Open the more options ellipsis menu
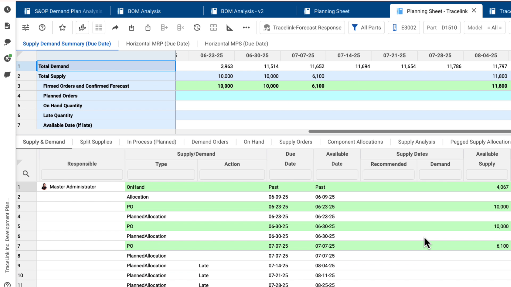 click(246, 27)
